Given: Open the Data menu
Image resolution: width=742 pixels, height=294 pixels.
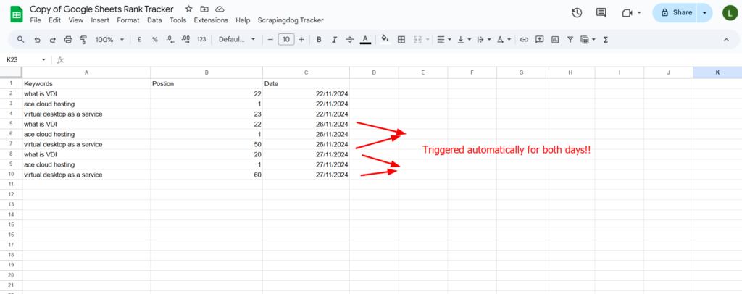Looking at the screenshot, I should click(x=154, y=20).
